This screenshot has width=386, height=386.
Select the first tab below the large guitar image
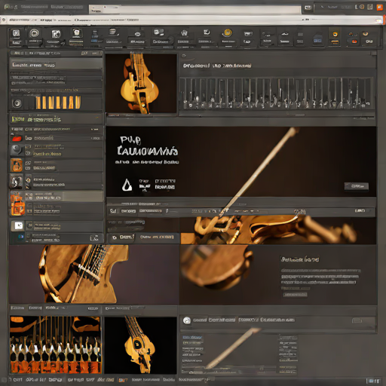(x=17, y=308)
